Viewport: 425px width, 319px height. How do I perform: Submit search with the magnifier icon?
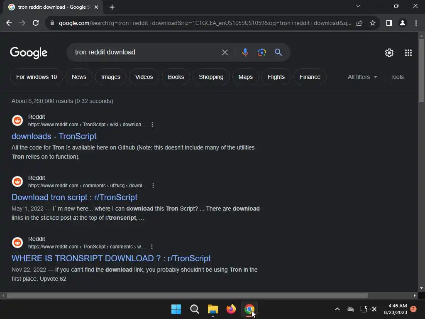pos(278,52)
